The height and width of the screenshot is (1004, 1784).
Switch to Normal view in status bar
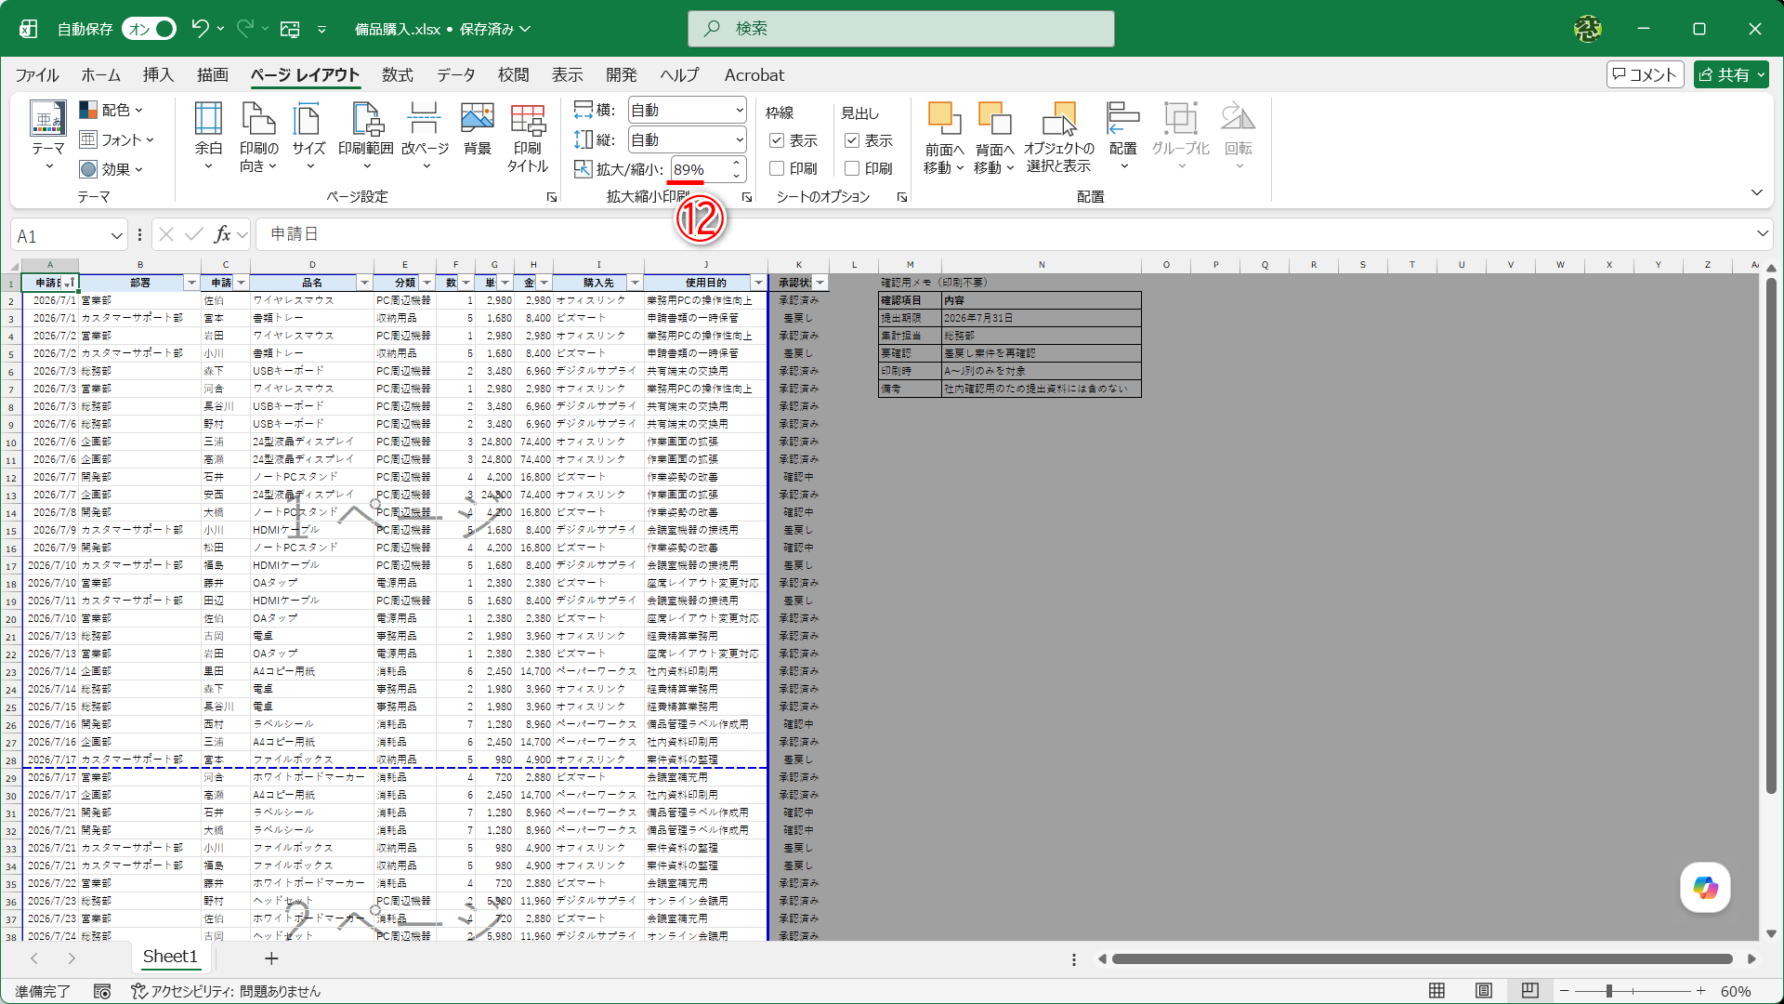click(x=1436, y=991)
